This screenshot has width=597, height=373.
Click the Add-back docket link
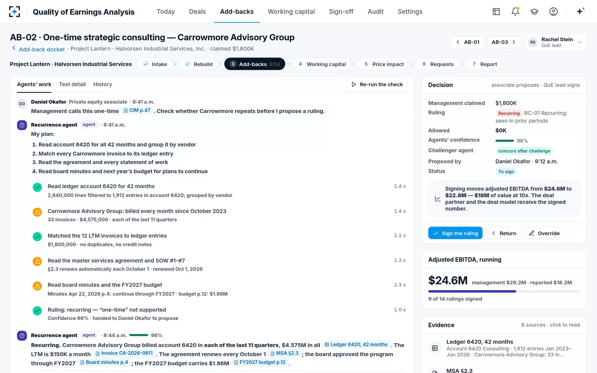[x=42, y=49]
